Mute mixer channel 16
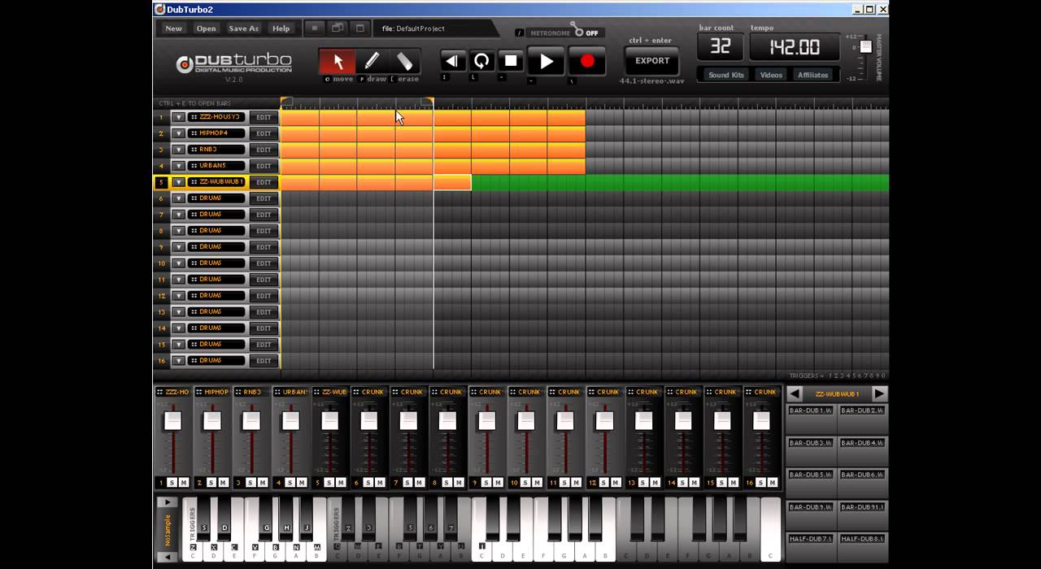This screenshot has height=569, width=1041. coord(772,483)
